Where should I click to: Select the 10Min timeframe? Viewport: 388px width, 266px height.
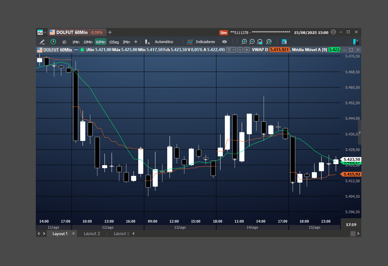[88, 42]
